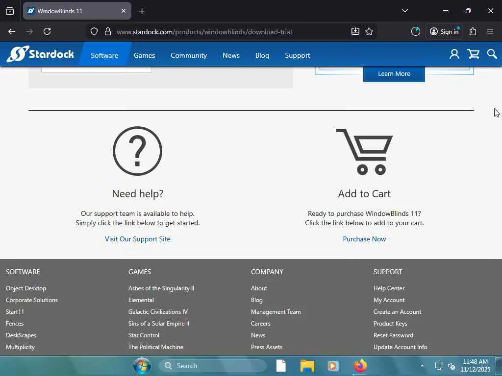Show hidden tray icons arrow
The image size is (502, 376).
[422, 365]
